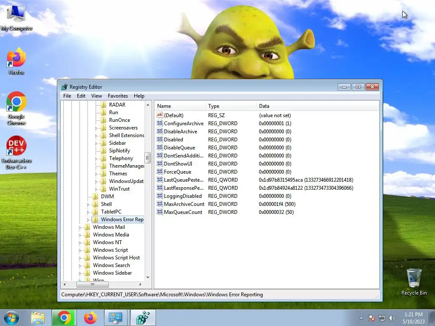This screenshot has height=326, width=435.
Task: Click the Registry Editor title bar icon
Action: 65,87
